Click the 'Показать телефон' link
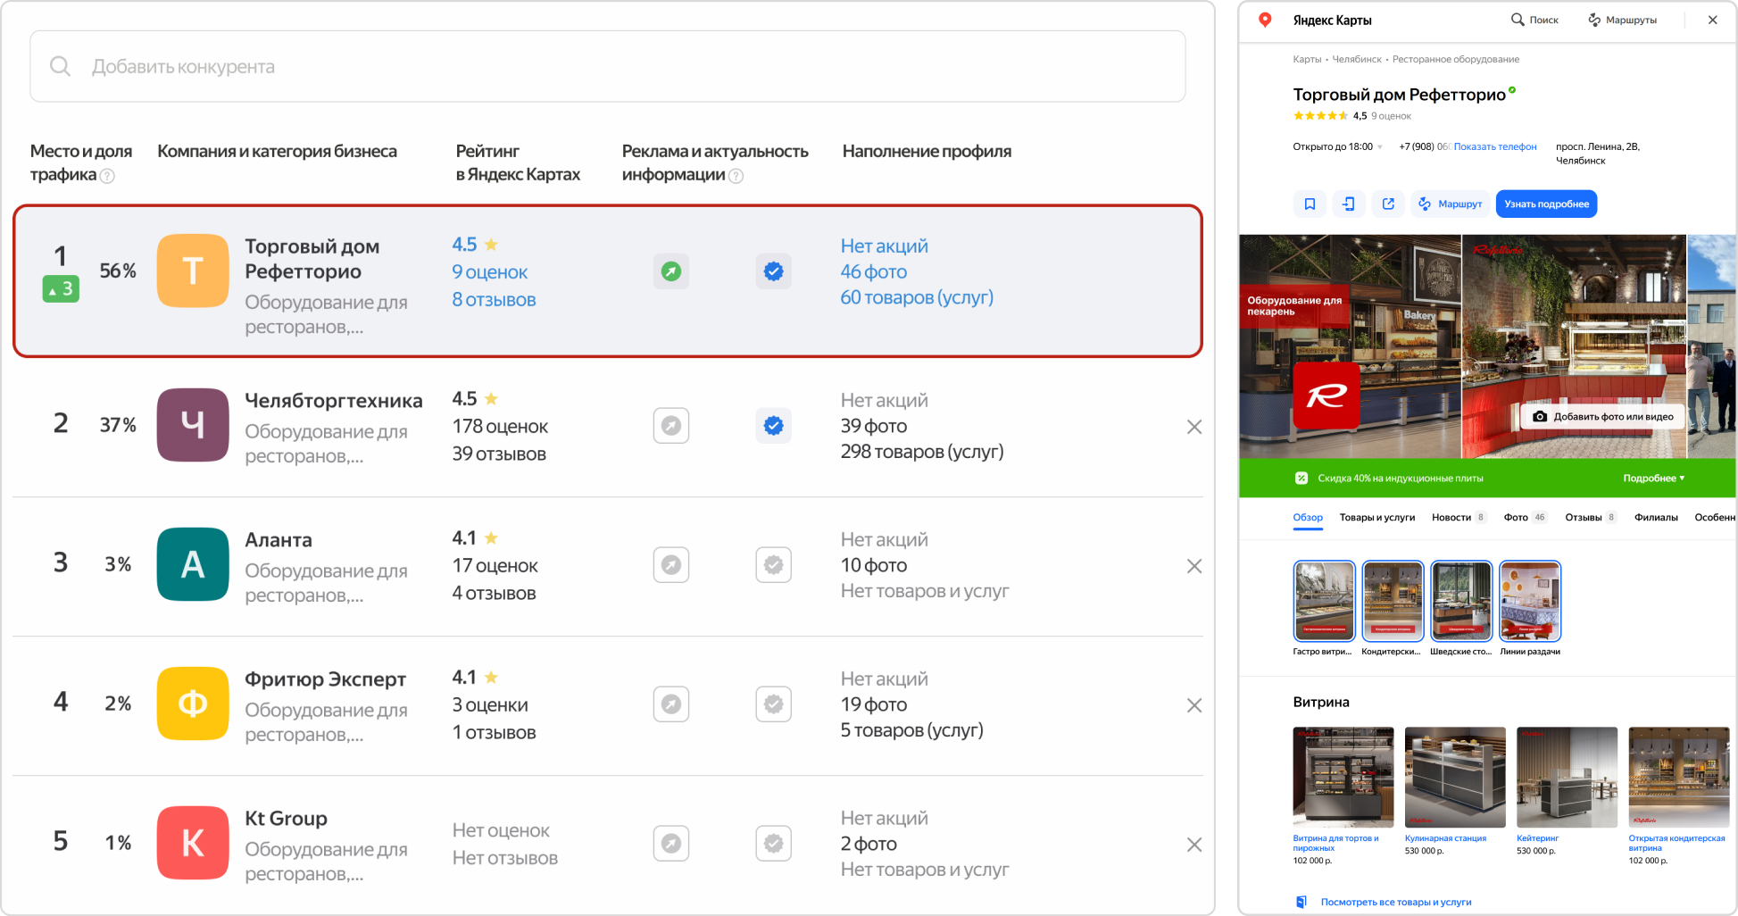Image resolution: width=1738 pixels, height=916 pixels. pos(1495,147)
